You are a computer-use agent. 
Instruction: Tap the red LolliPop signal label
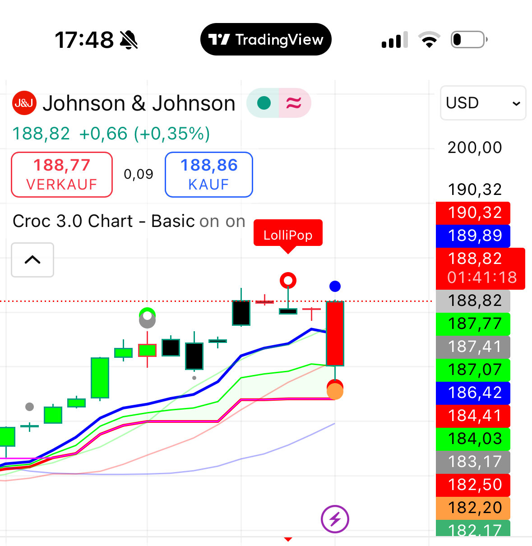[288, 234]
